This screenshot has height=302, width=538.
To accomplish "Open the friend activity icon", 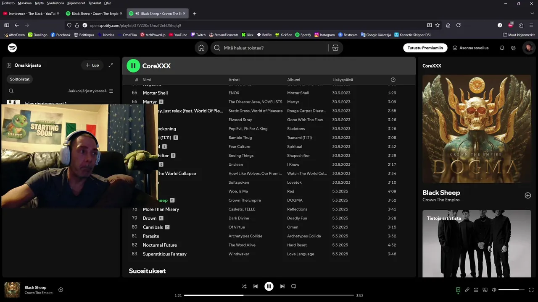I will click(x=513, y=48).
